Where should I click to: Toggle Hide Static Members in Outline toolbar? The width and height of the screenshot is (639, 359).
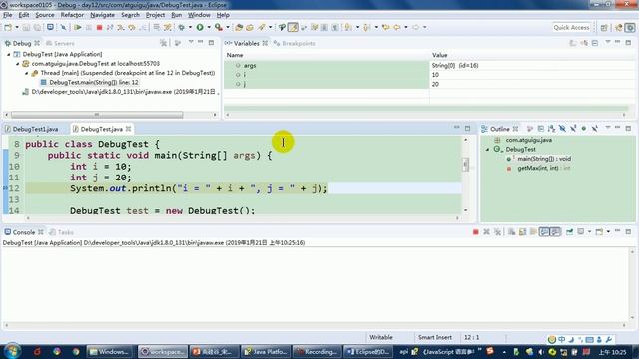click(x=573, y=129)
